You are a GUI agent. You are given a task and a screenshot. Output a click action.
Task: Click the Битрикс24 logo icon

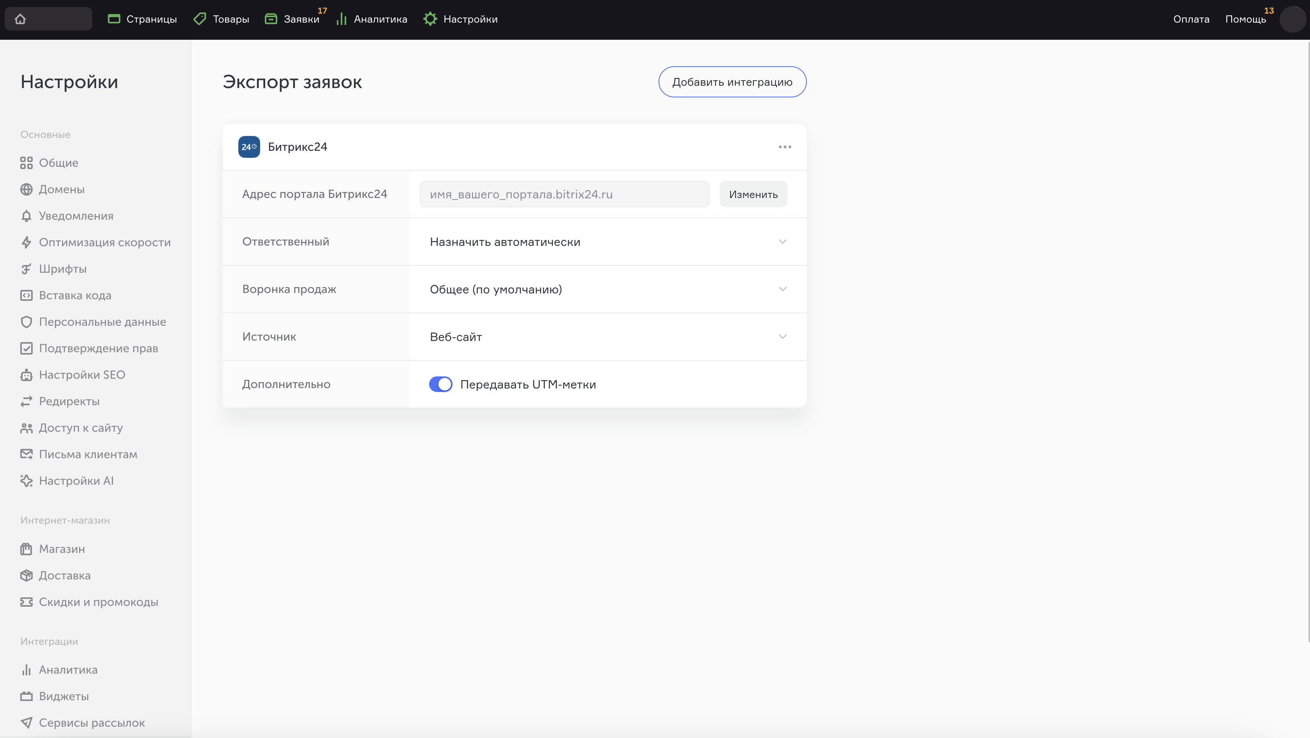coord(249,147)
